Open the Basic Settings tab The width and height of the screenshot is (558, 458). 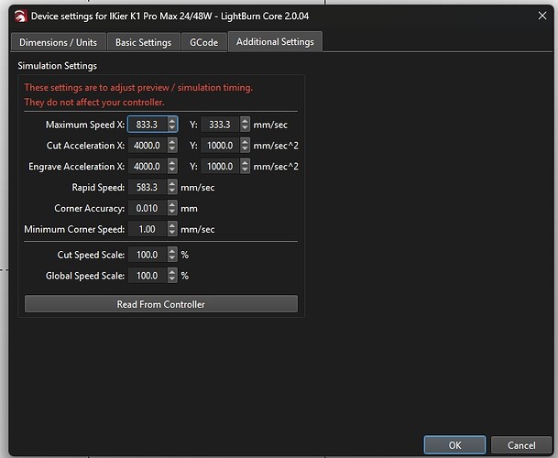[x=144, y=42]
